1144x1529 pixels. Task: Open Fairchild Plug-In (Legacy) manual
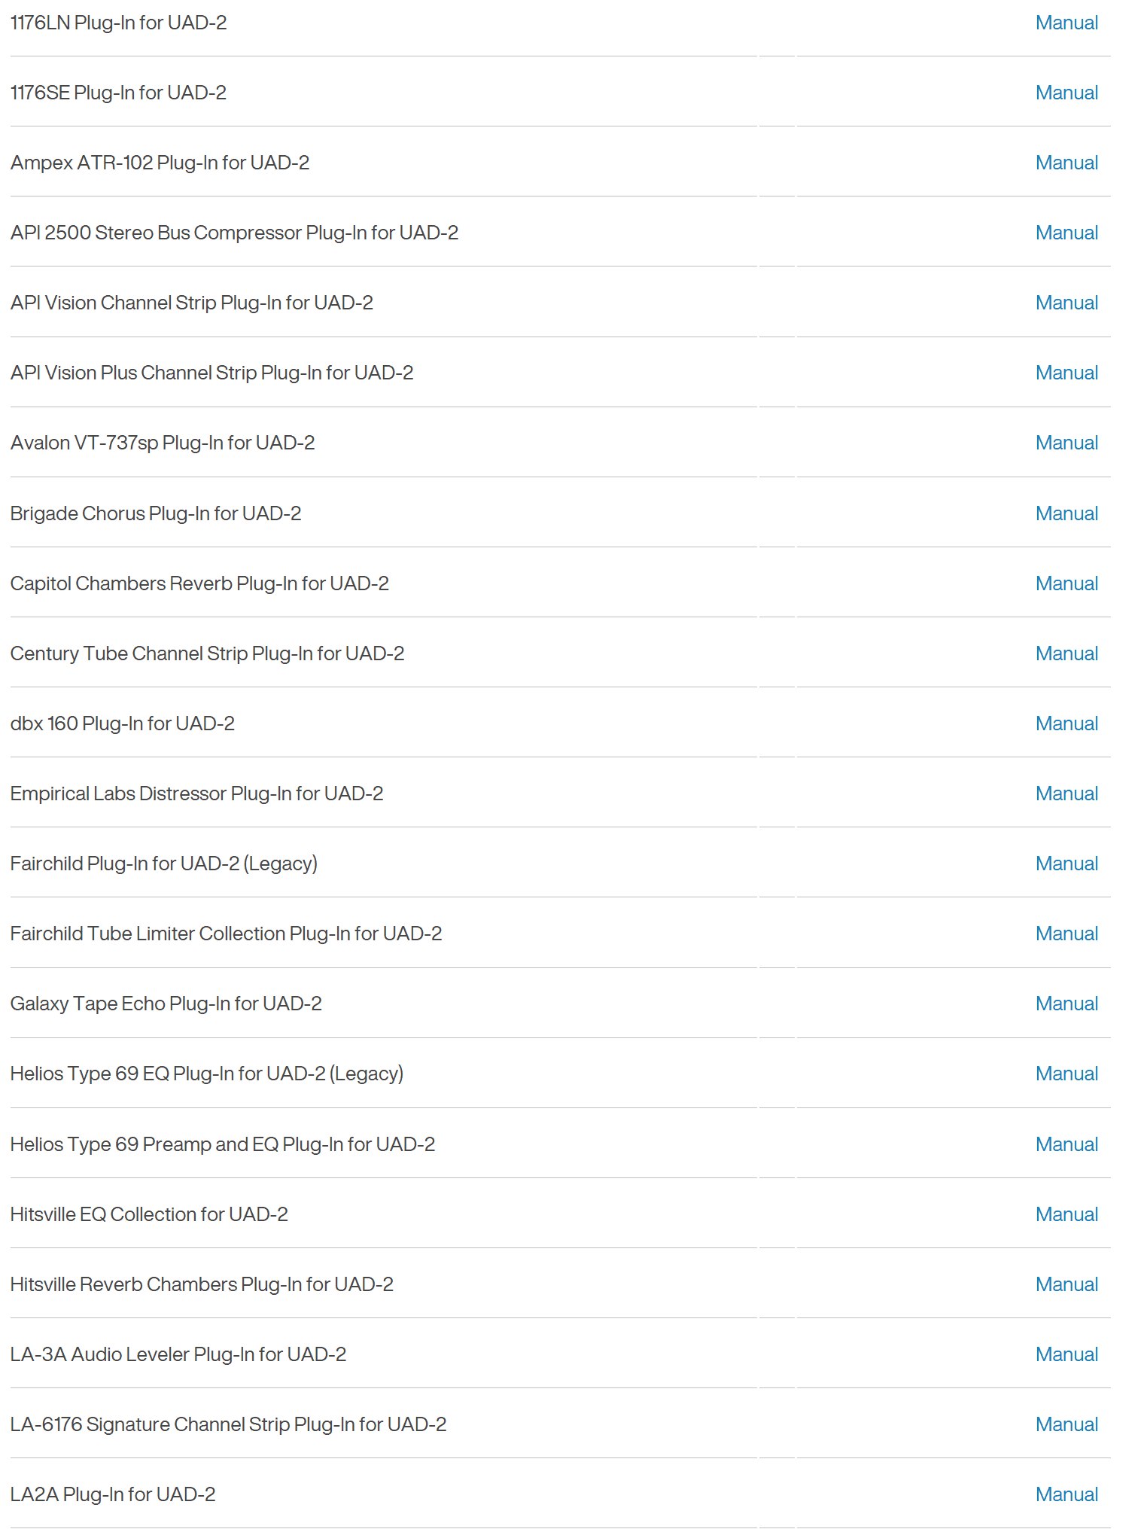tap(1066, 864)
